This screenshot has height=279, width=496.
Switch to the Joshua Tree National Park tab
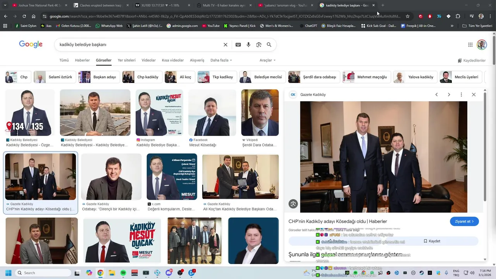pyautogui.click(x=37, y=5)
